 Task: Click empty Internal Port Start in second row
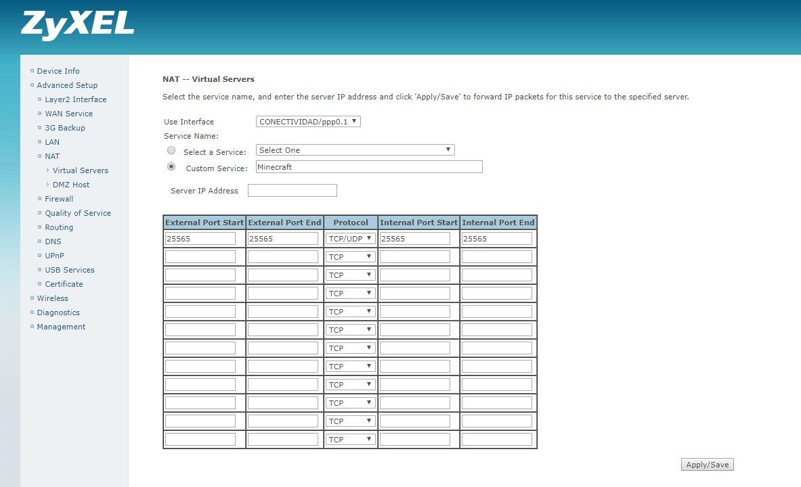pos(415,257)
